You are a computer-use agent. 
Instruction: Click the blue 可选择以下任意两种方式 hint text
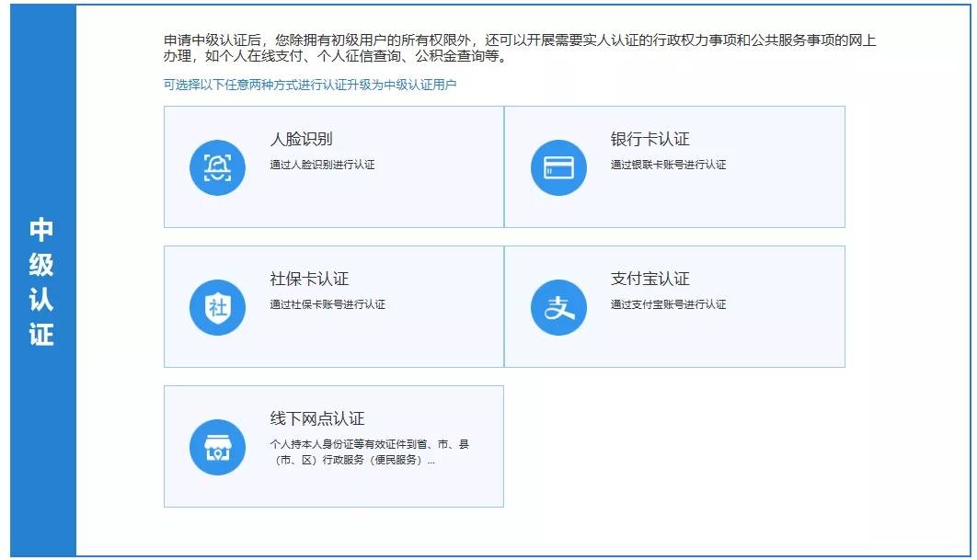pyautogui.click(x=310, y=86)
